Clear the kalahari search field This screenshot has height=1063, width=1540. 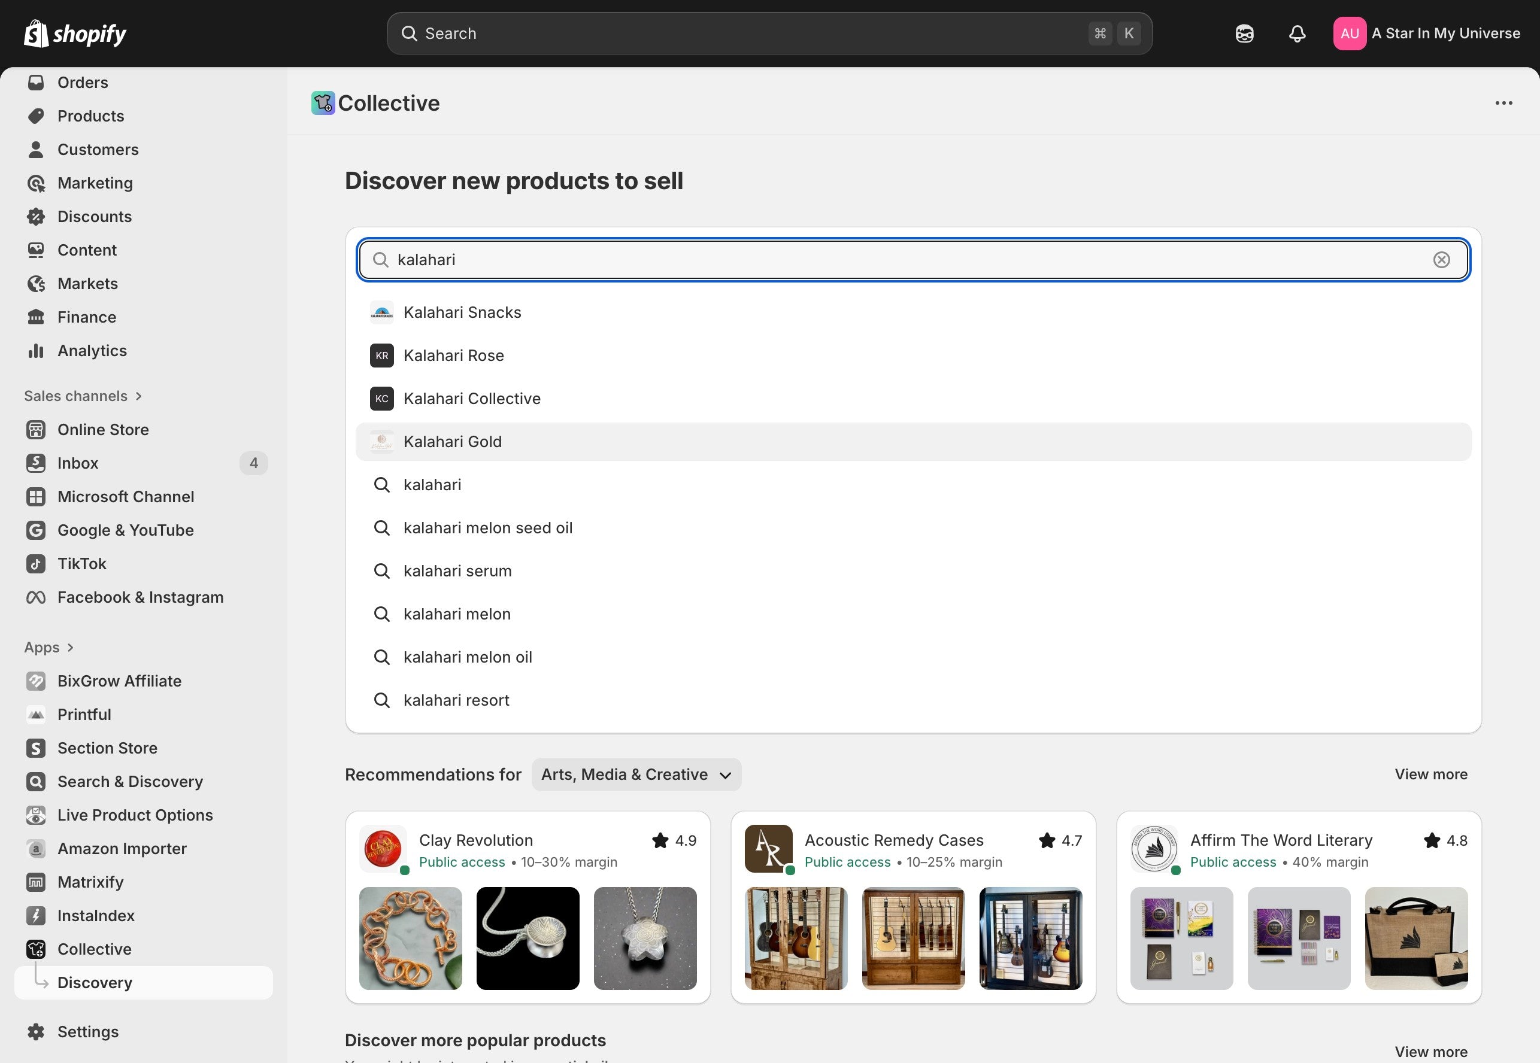pyautogui.click(x=1441, y=260)
